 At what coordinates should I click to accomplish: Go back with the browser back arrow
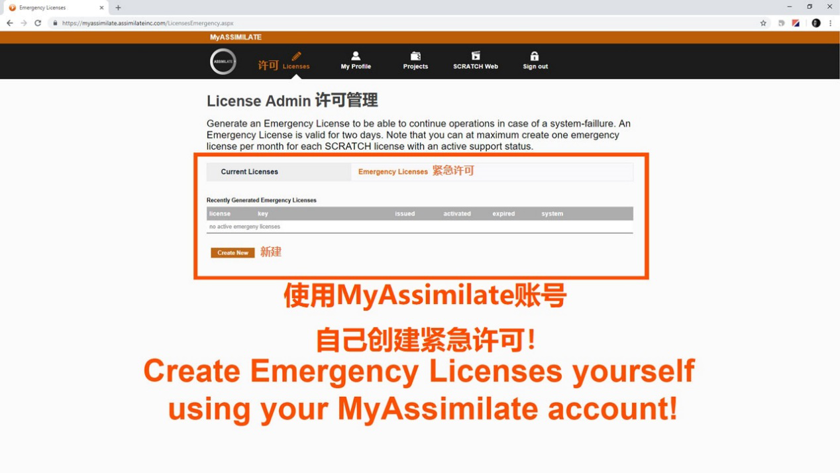9,23
